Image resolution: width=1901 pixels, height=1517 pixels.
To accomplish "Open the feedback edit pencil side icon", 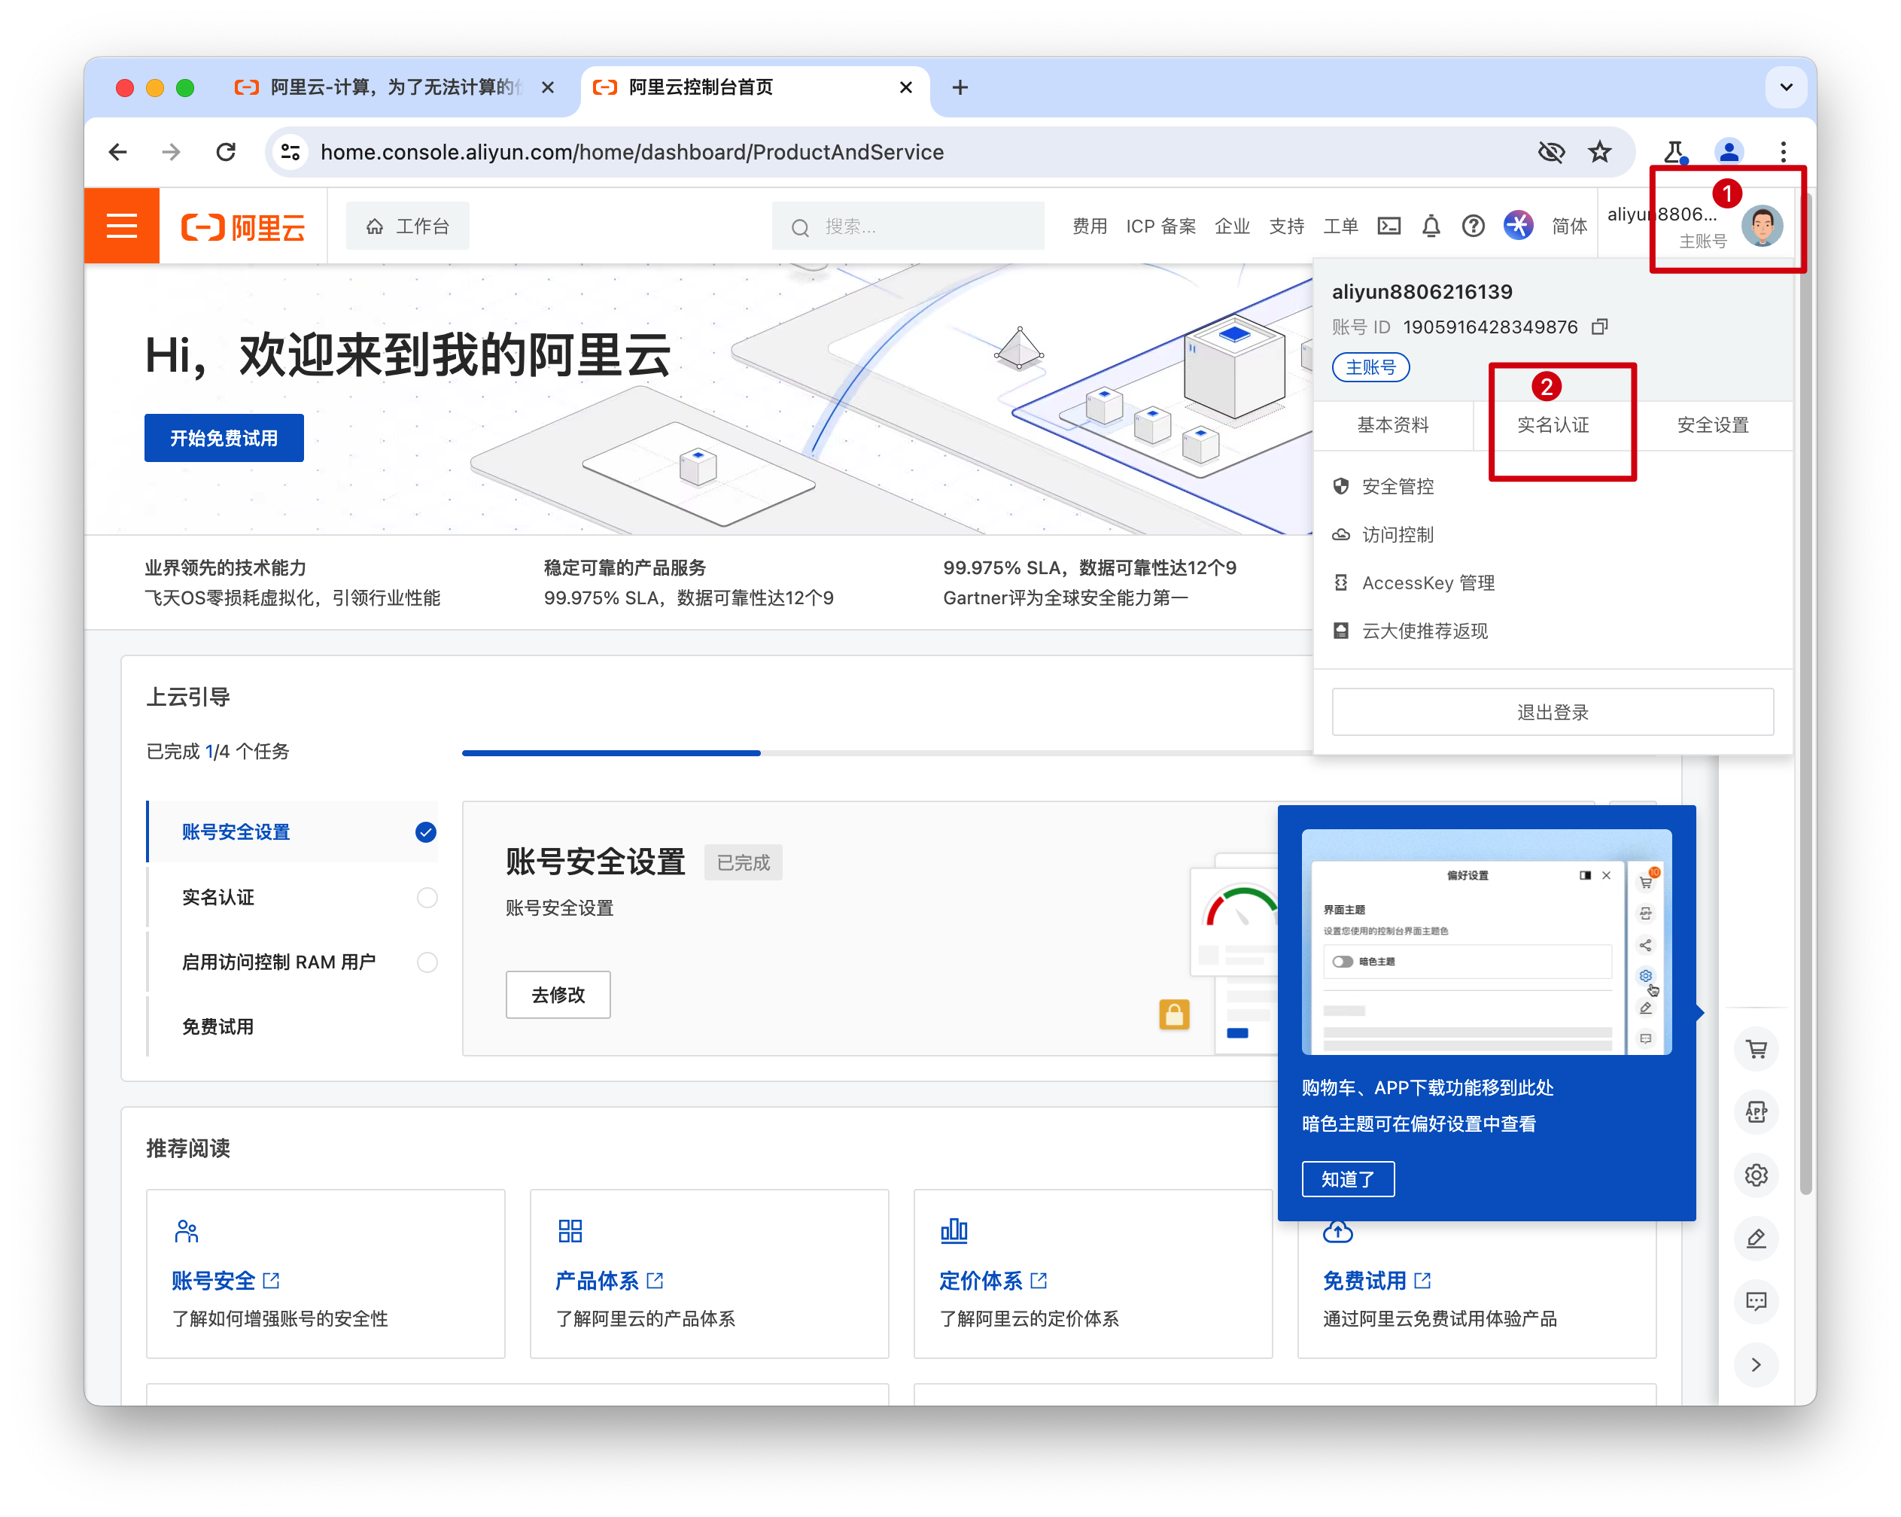I will [x=1757, y=1239].
